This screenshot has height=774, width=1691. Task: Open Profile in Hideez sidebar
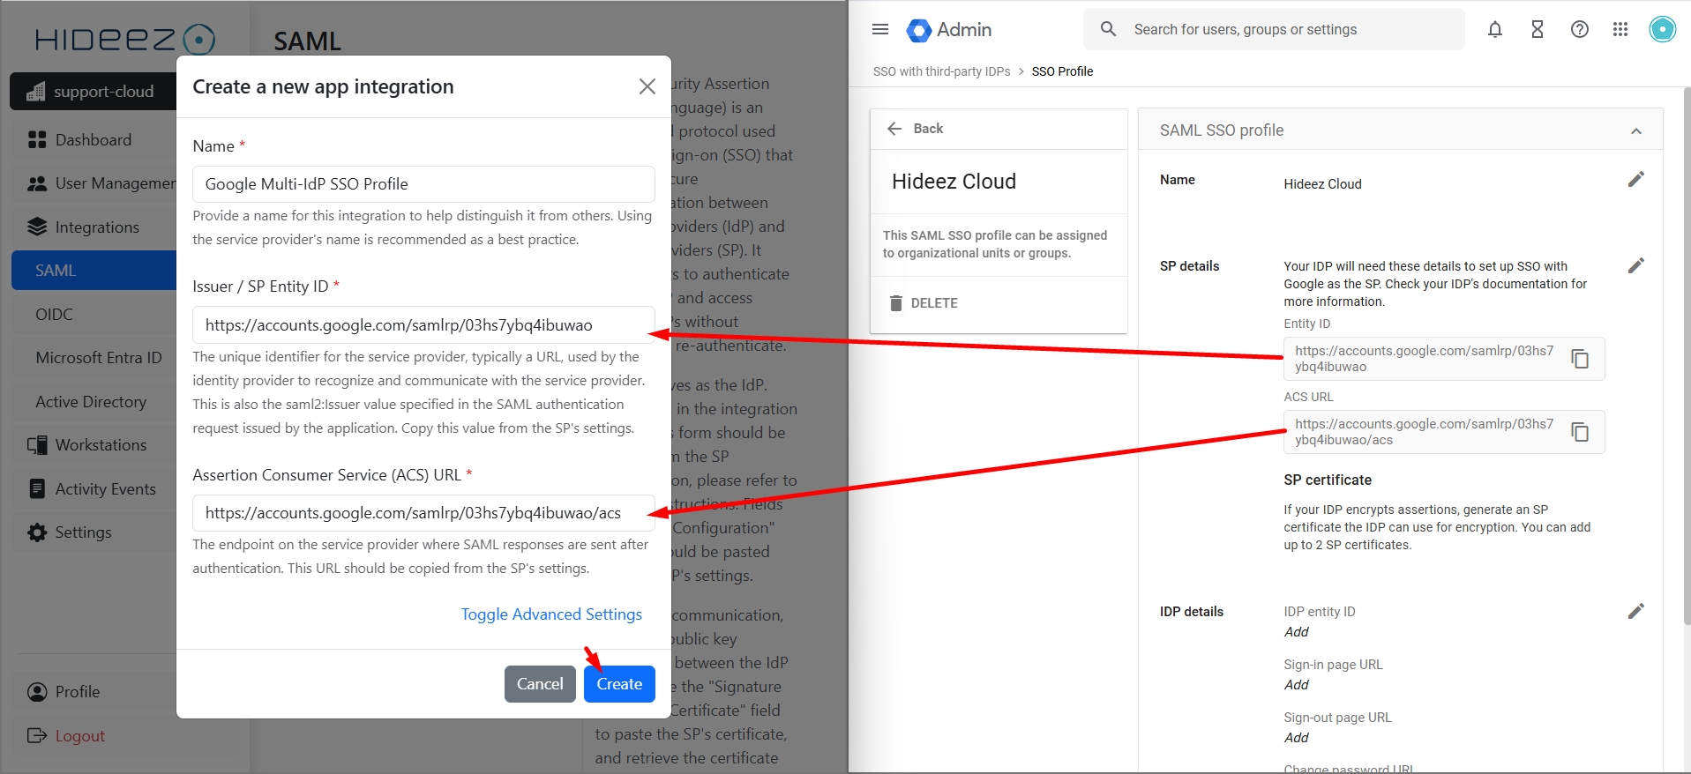coord(94,692)
